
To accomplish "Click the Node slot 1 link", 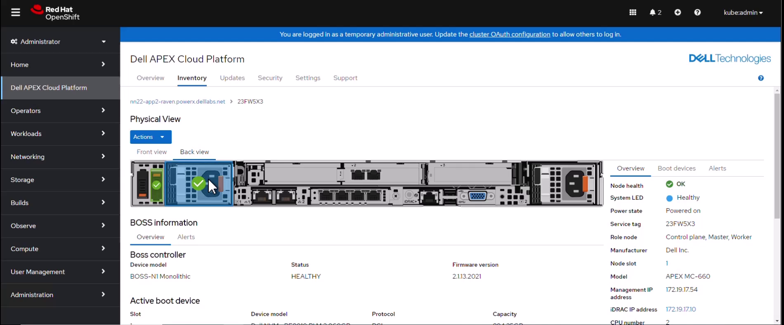I will (x=667, y=263).
